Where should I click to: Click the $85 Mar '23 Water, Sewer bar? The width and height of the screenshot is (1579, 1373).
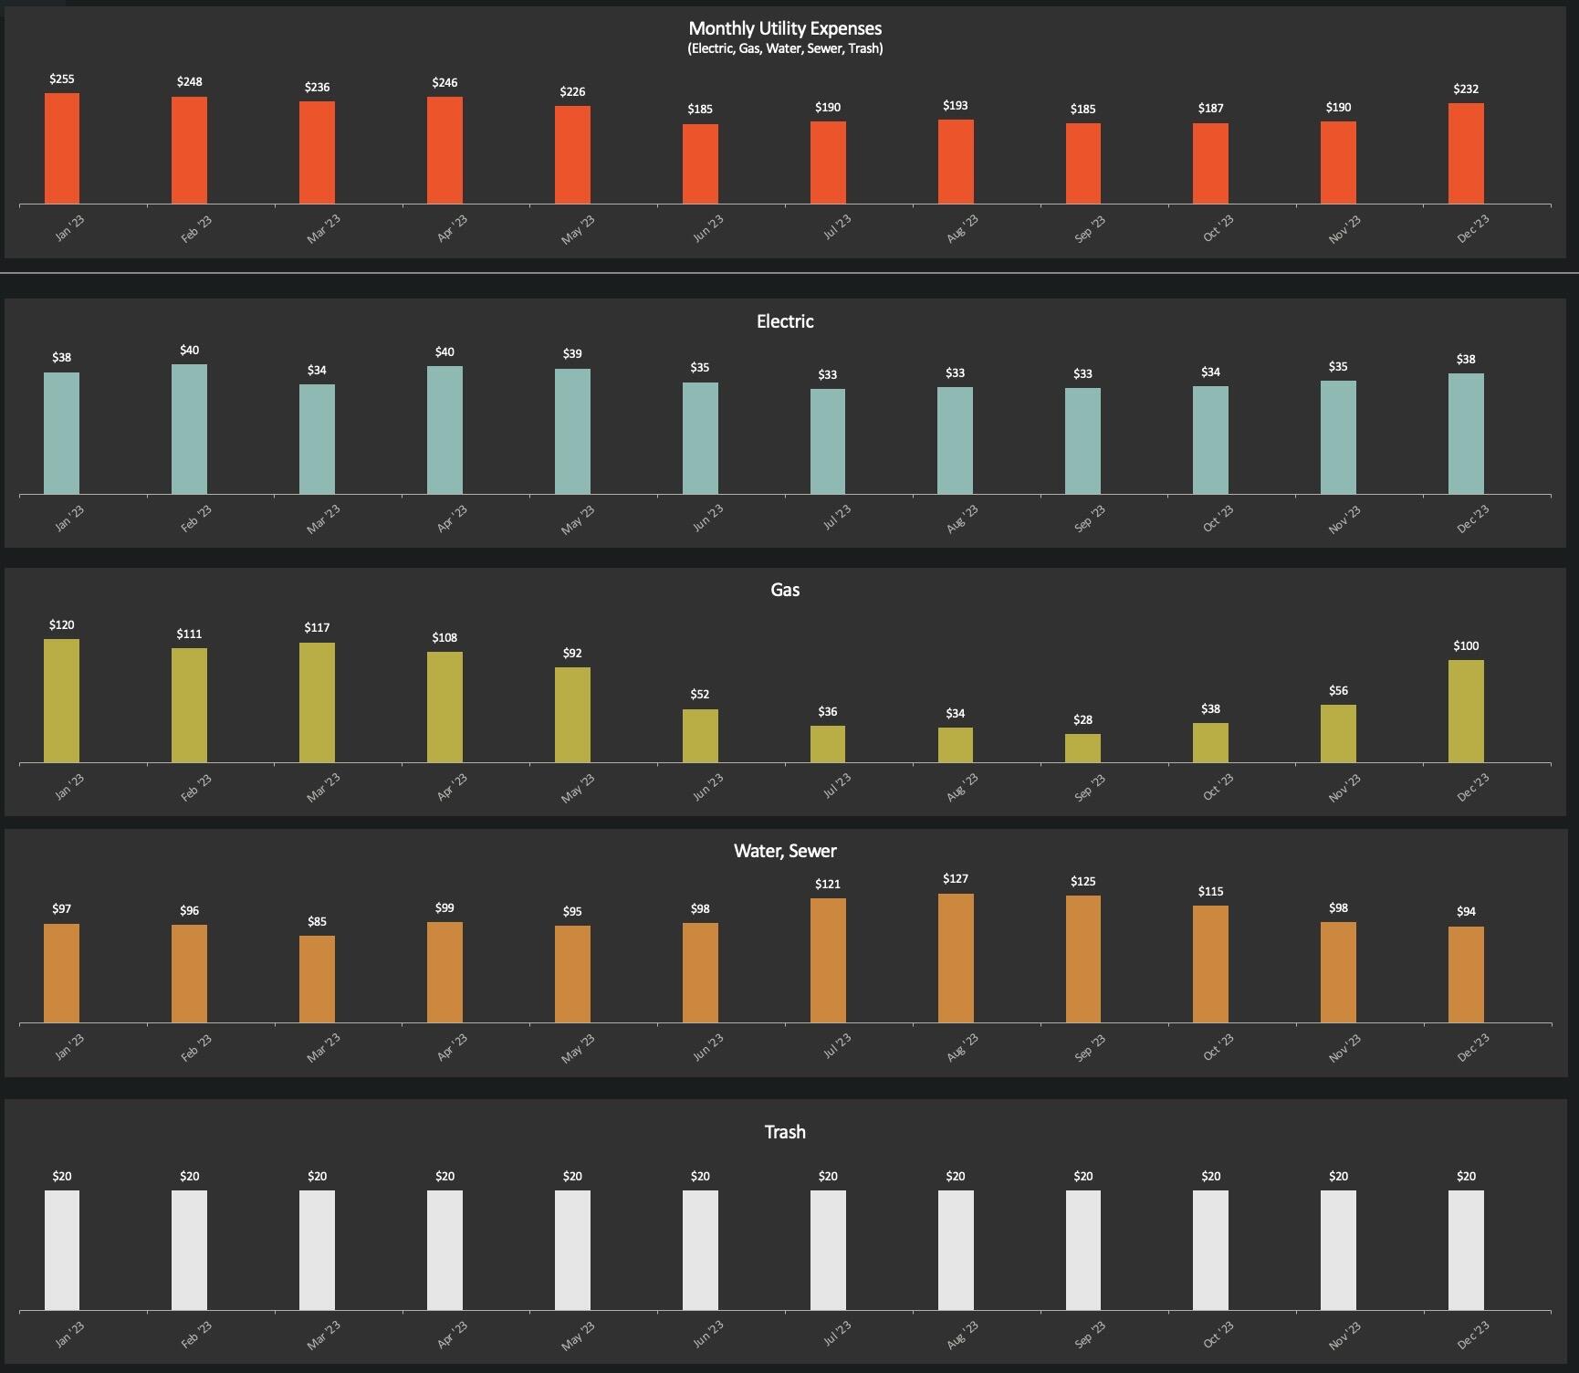click(317, 979)
